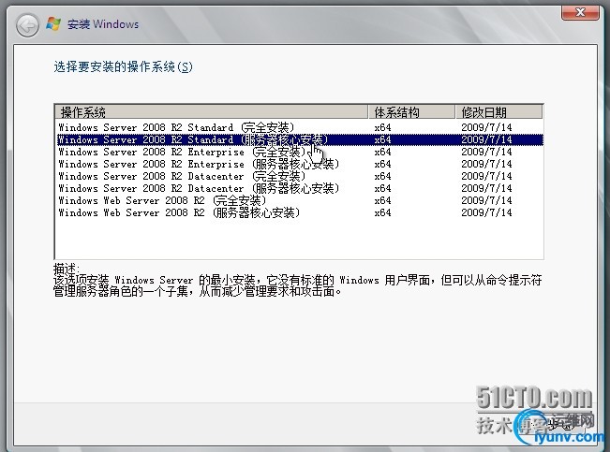Go back with the round arrow button
Image resolution: width=610 pixels, height=452 pixels.
27,25
